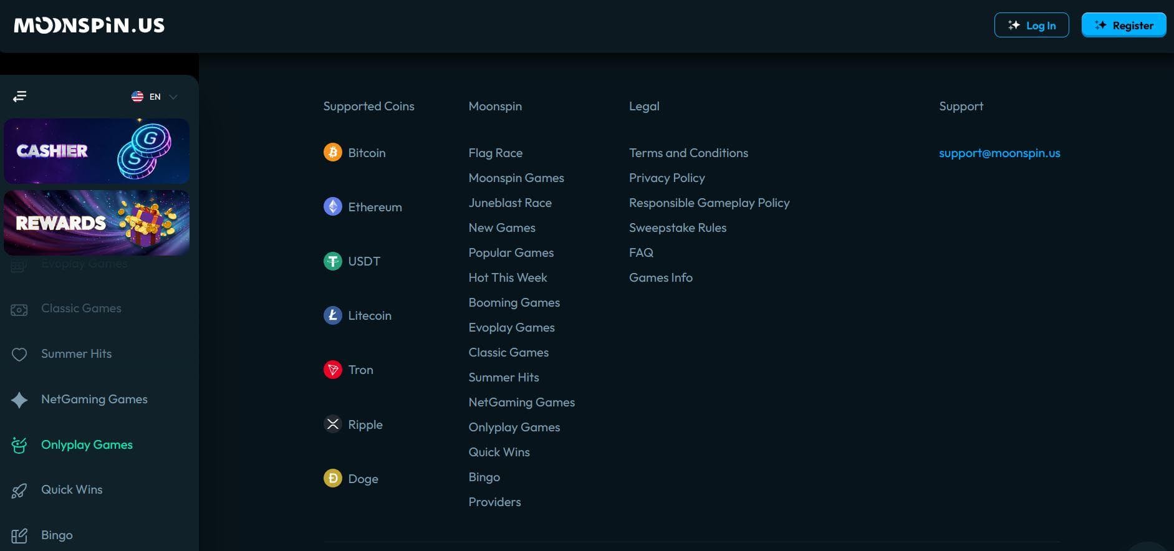Click the USDT label text

[364, 261]
